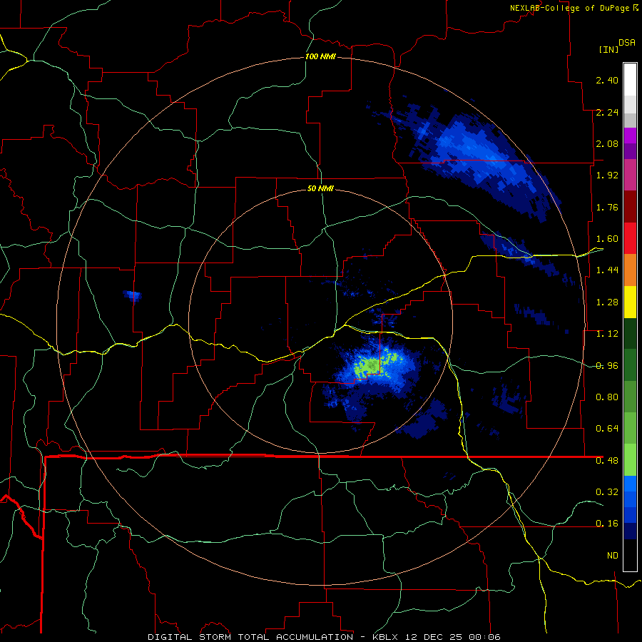642x642 pixels.
Task: Click the 1.28 legend value
Action: point(607,302)
